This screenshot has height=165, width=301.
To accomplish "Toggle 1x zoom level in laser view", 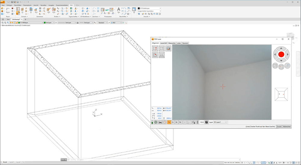I will point(169,122).
